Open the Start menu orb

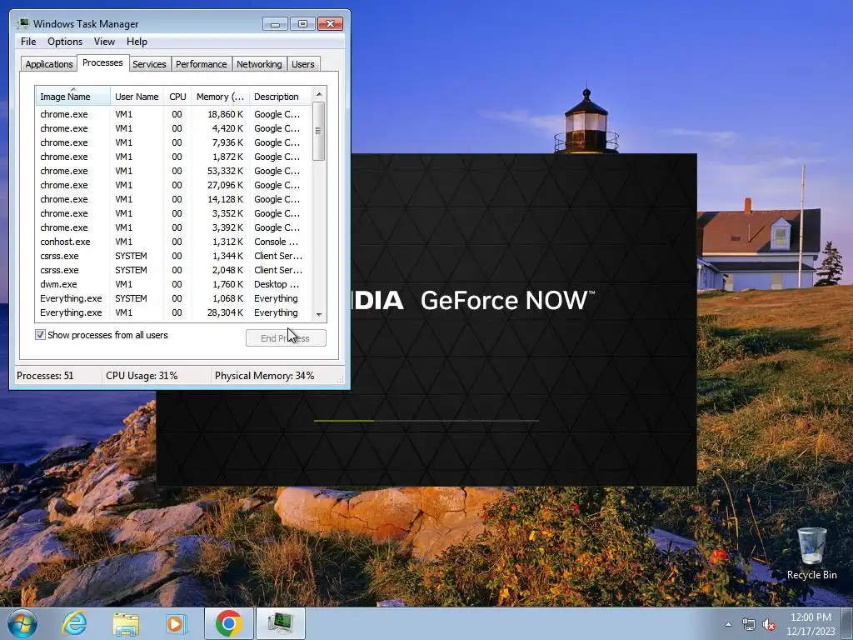[x=22, y=623]
